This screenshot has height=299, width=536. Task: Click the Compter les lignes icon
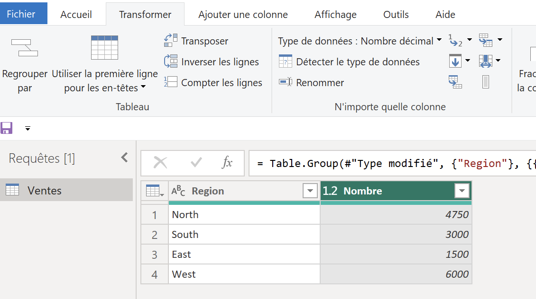click(x=171, y=82)
